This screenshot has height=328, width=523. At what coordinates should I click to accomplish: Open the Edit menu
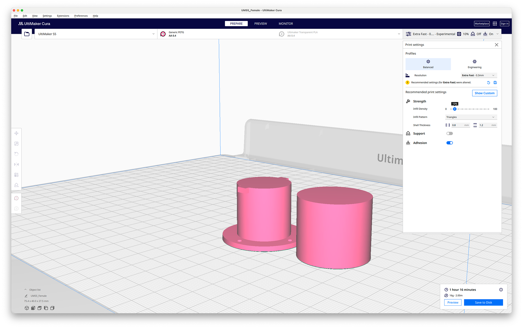pyautogui.click(x=25, y=16)
